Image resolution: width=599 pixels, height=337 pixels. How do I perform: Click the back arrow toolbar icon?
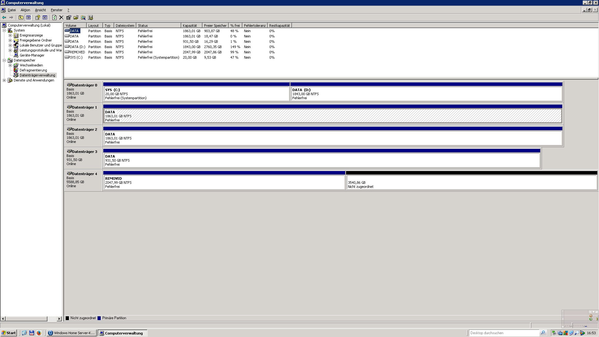[x=4, y=18]
